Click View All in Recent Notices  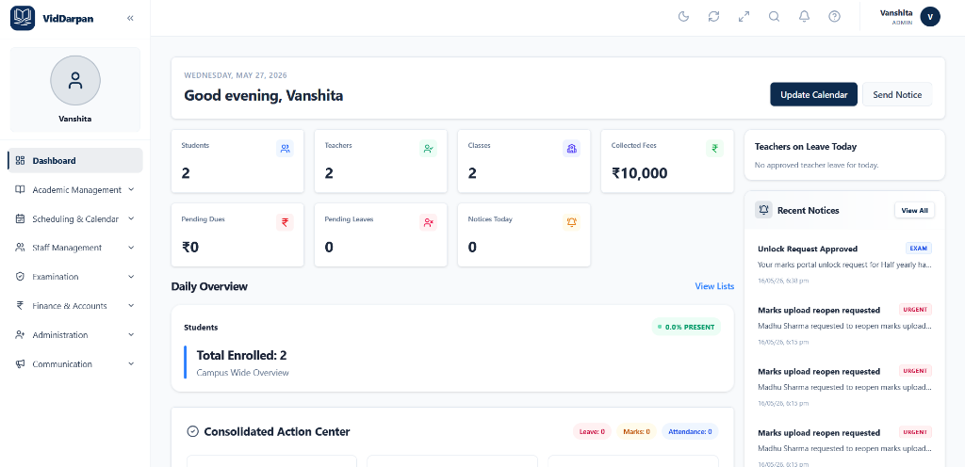point(914,210)
